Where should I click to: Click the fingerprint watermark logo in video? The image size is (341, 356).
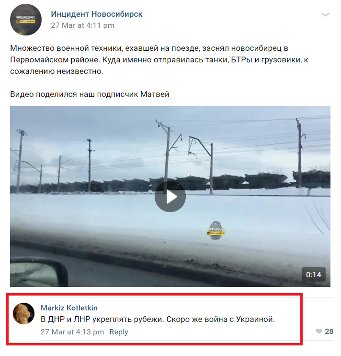pyautogui.click(x=216, y=230)
